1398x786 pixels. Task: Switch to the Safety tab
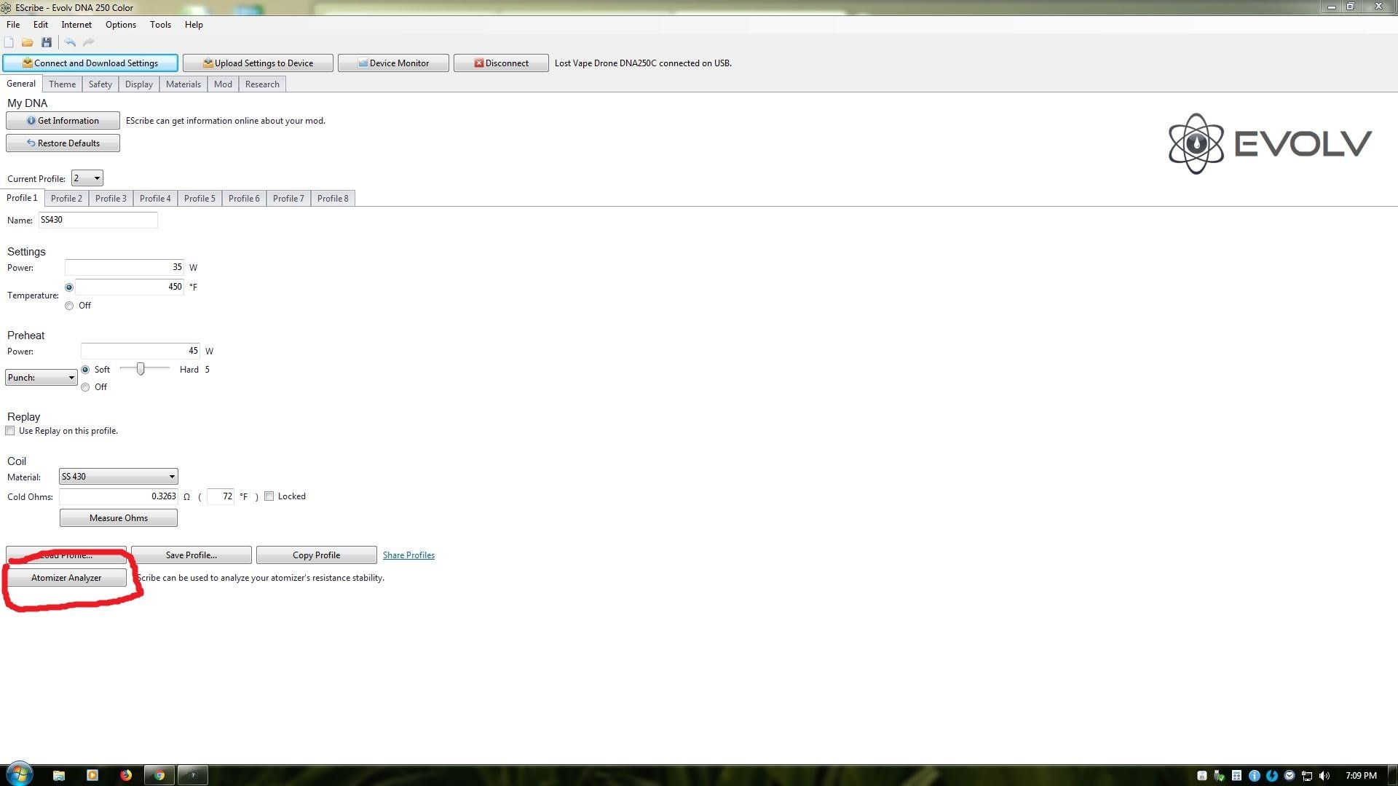click(100, 84)
